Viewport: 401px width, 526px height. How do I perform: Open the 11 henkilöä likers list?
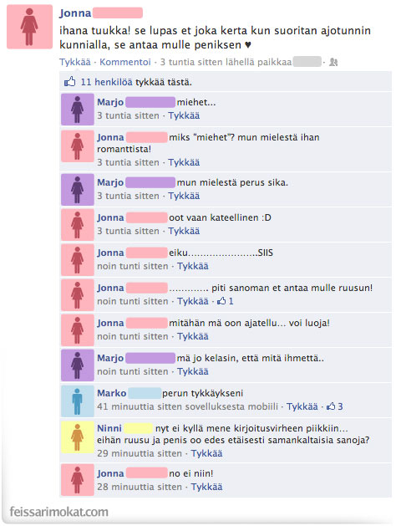tap(107, 82)
